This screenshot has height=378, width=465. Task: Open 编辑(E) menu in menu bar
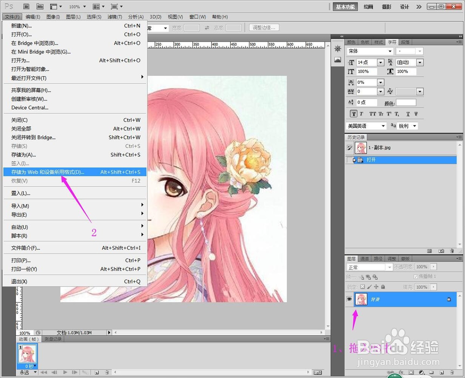[33, 17]
